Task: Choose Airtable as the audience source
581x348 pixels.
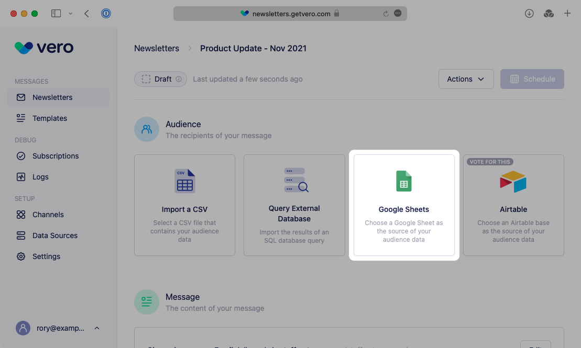Action: (513, 205)
